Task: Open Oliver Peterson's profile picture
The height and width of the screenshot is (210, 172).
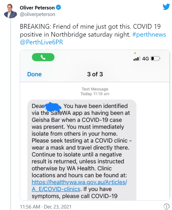Action: click(x=11, y=11)
